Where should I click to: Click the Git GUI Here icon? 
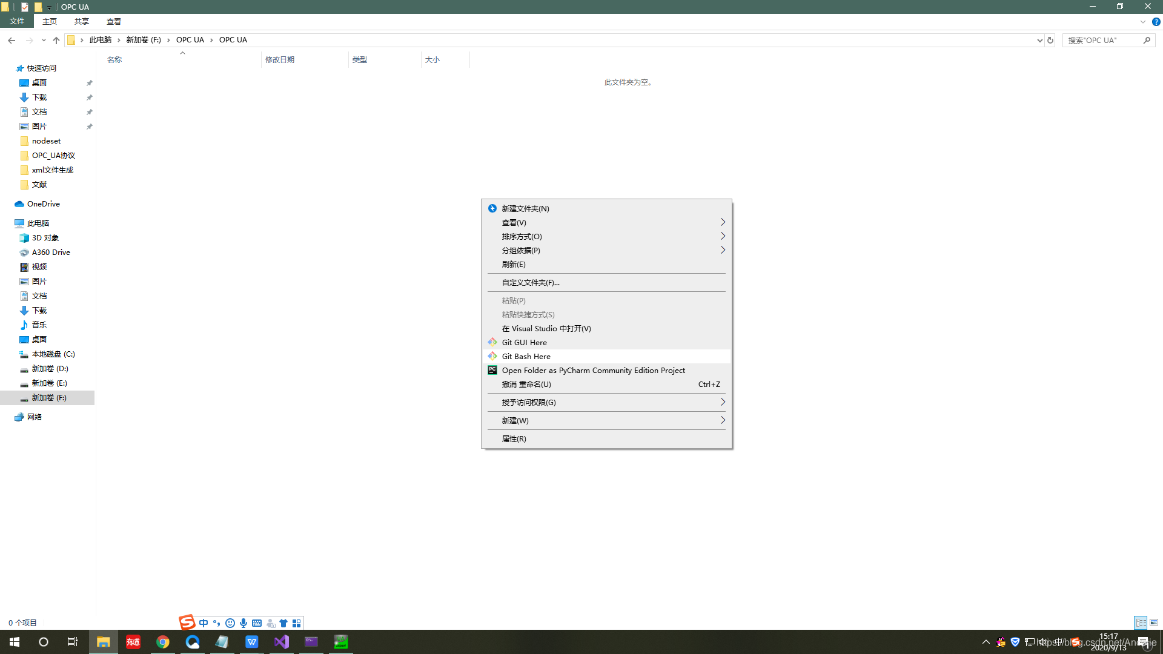click(492, 342)
